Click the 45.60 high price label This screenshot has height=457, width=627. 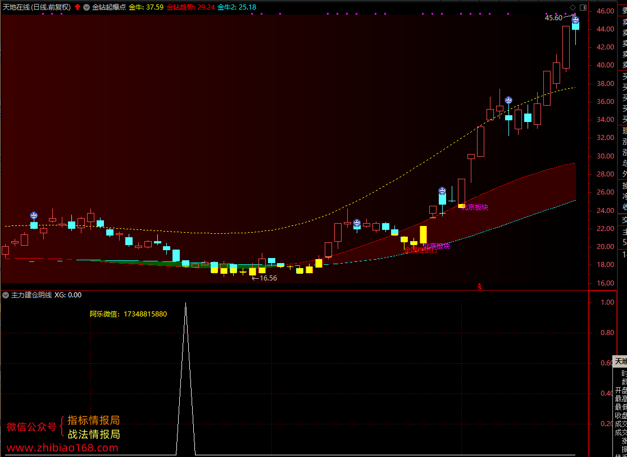pyautogui.click(x=553, y=18)
